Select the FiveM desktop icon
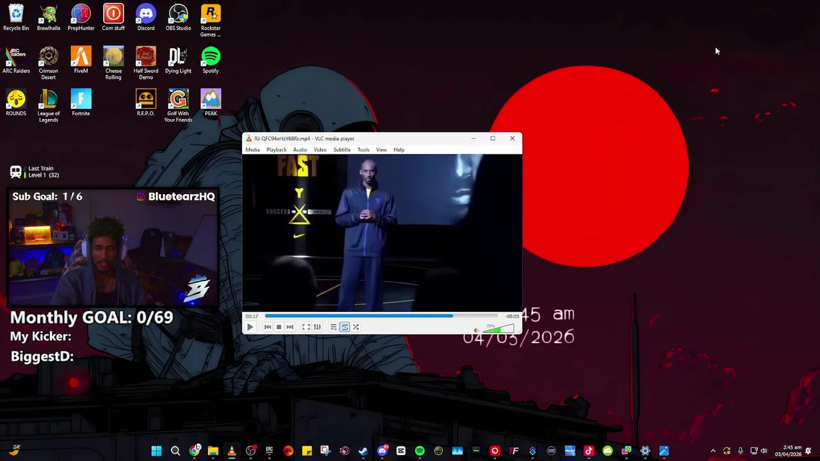Screen dimensions: 820x461 tap(81, 61)
